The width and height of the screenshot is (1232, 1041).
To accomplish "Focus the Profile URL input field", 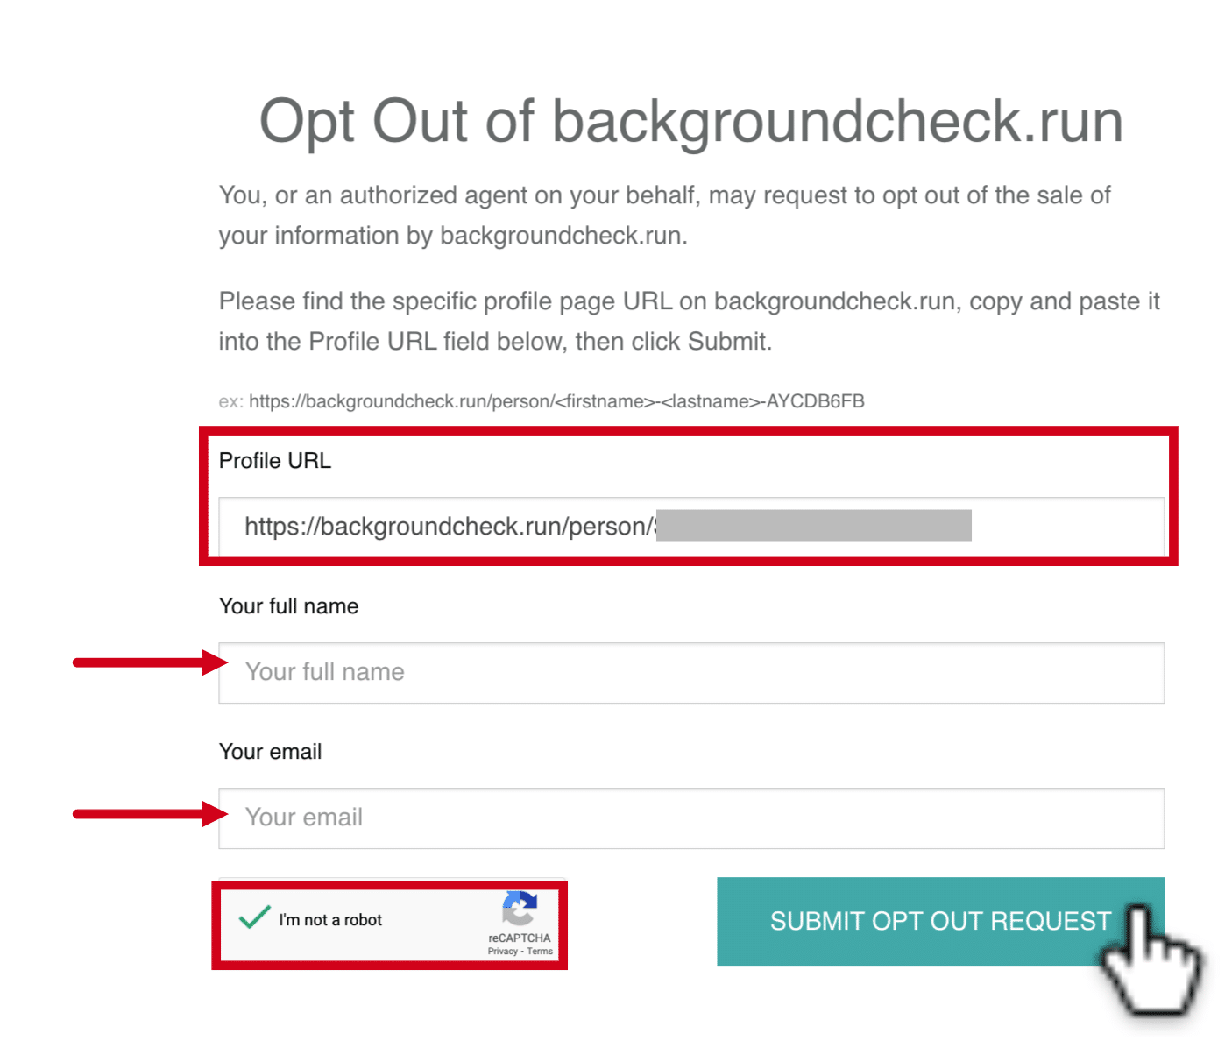I will tap(690, 527).
